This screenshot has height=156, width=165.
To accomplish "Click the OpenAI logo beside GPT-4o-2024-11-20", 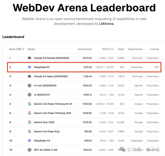I will click(29, 150).
